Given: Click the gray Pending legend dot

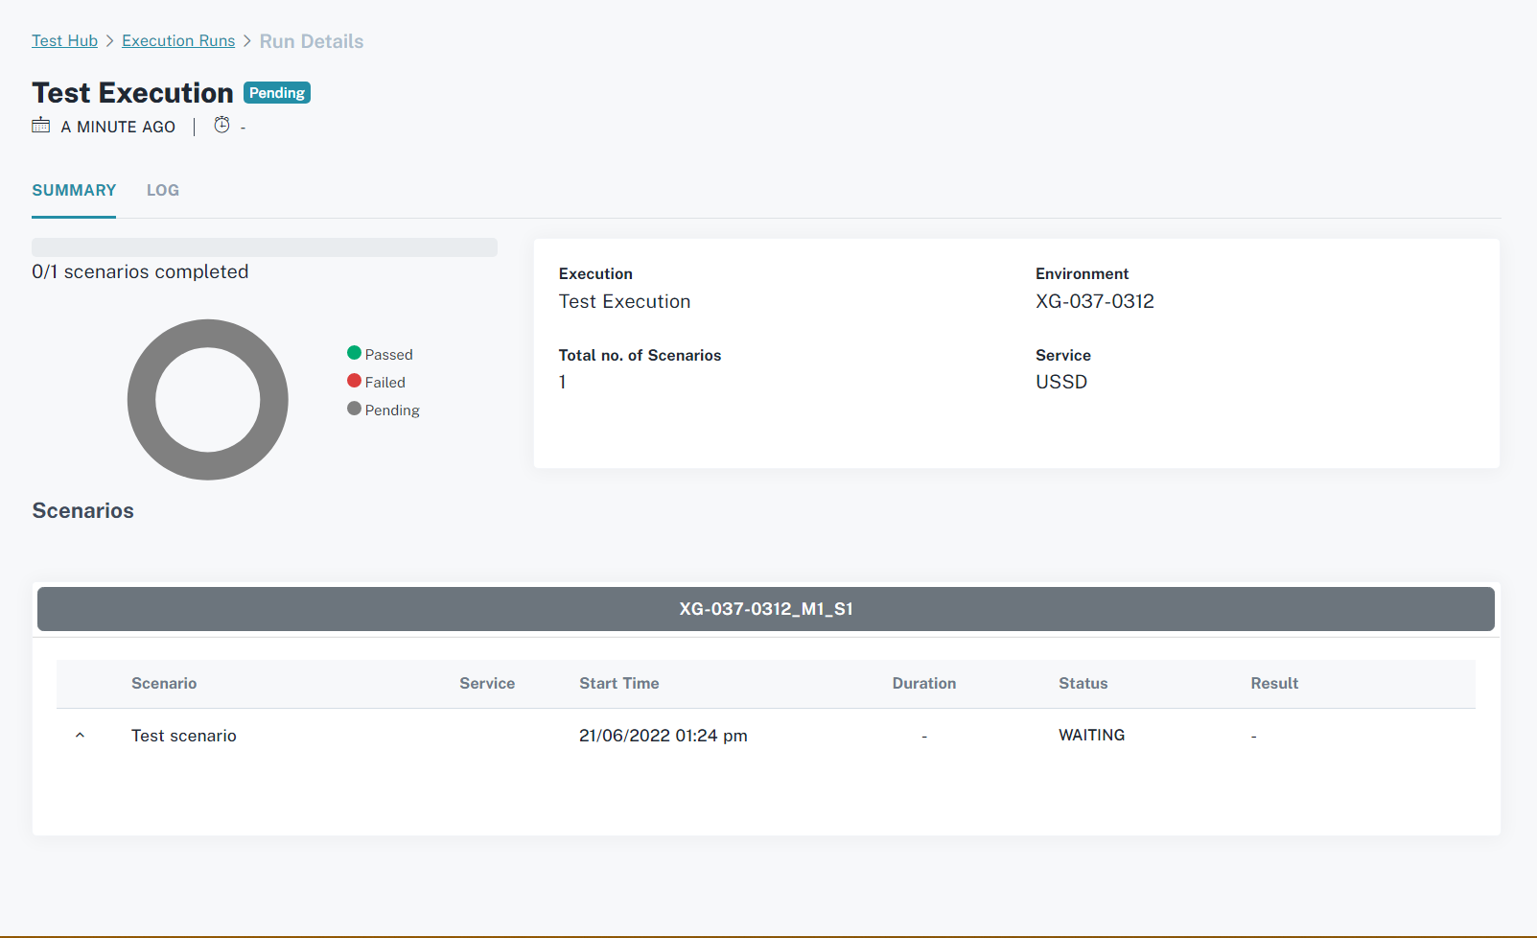Looking at the screenshot, I should (x=354, y=409).
